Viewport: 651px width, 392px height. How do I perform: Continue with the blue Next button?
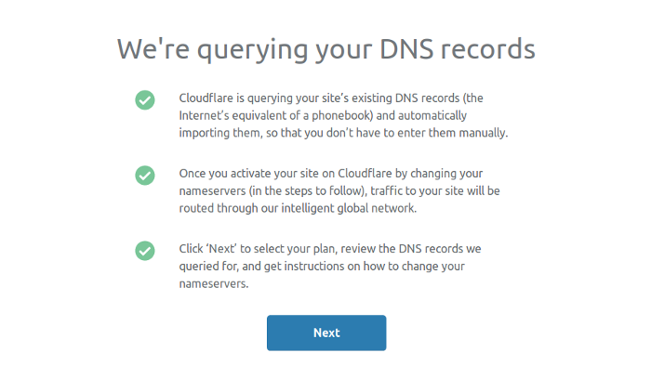click(326, 333)
